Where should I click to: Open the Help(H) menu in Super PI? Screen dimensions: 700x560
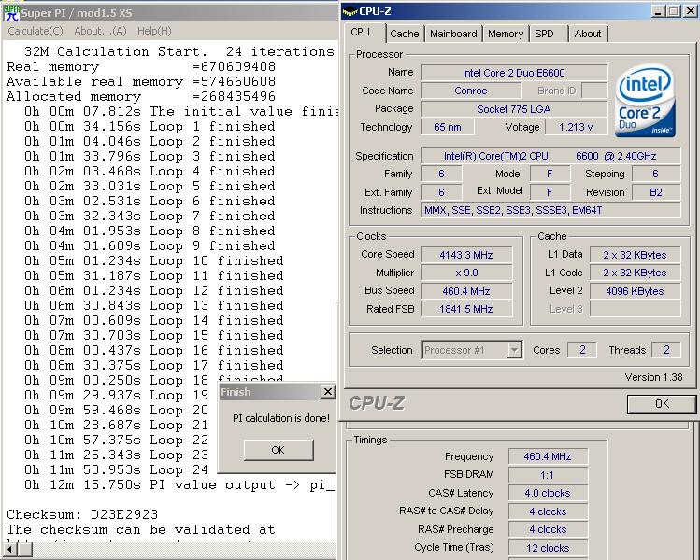tap(154, 31)
